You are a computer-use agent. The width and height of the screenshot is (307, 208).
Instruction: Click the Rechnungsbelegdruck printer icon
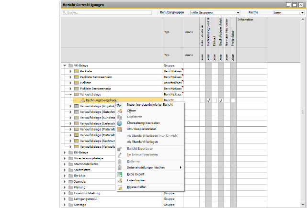pos(82,100)
